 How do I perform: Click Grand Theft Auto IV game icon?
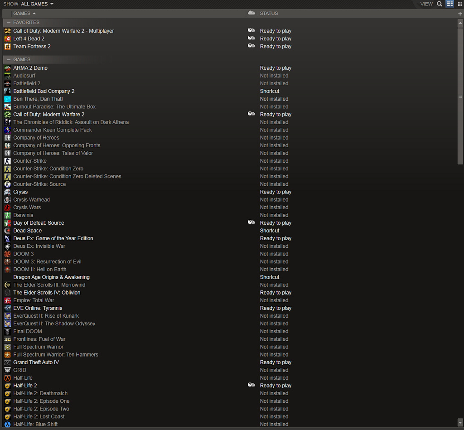(7, 362)
